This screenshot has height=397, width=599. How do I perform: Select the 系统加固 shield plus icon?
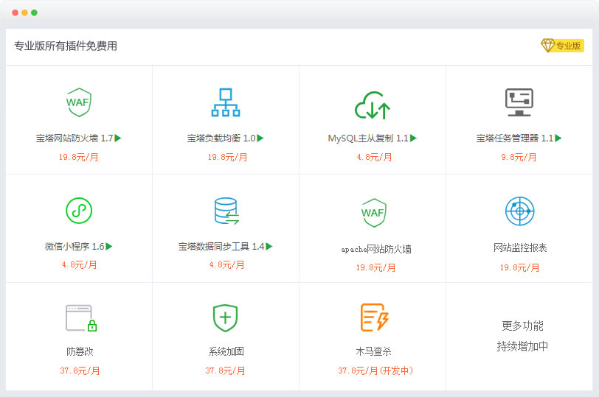(225, 317)
